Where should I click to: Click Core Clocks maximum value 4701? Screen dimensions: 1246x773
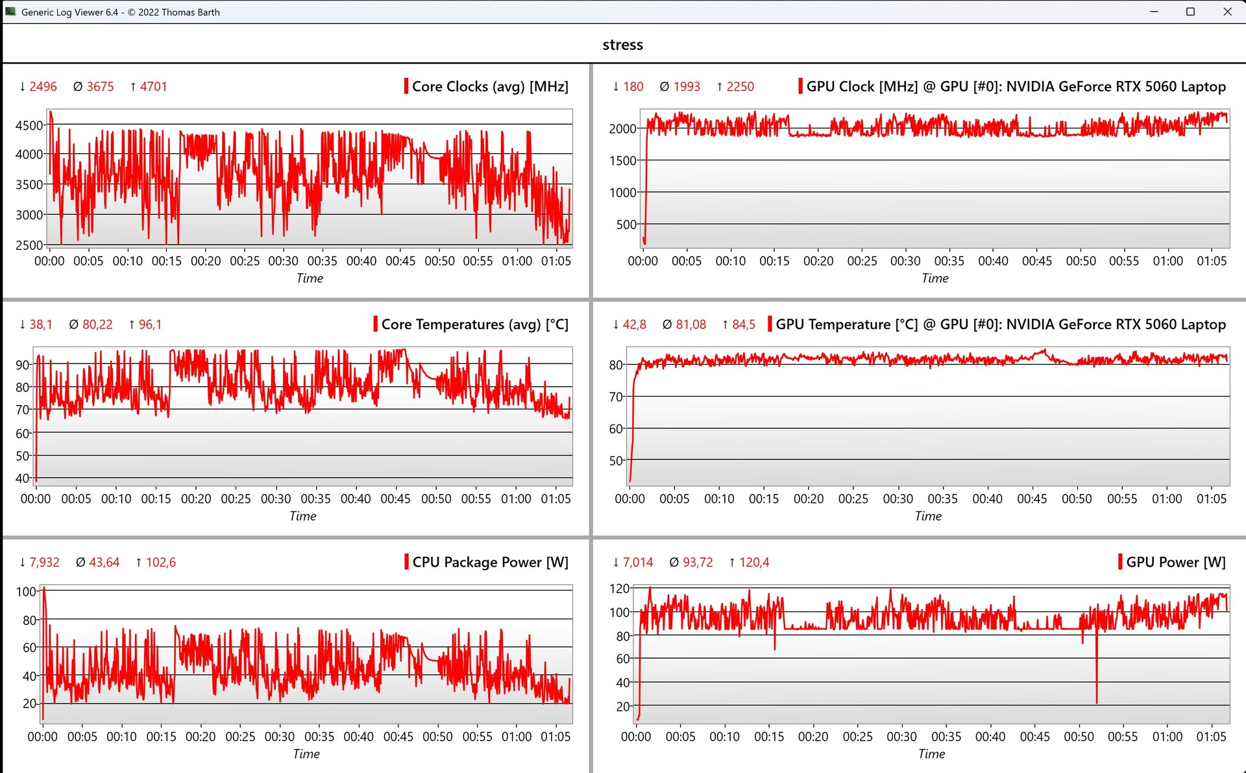(x=153, y=86)
